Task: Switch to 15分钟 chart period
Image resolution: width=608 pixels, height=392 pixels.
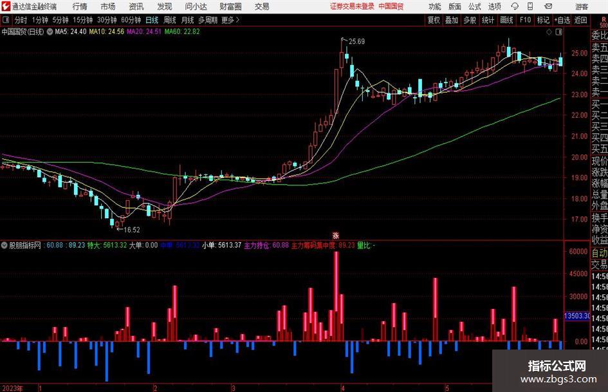Action: 82,20
